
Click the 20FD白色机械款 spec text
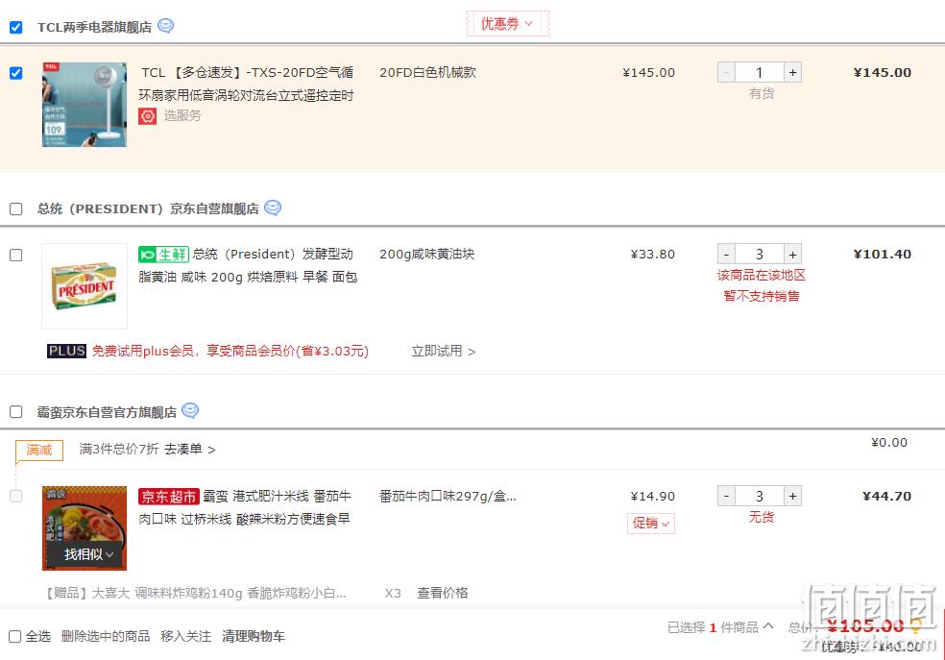(x=428, y=72)
